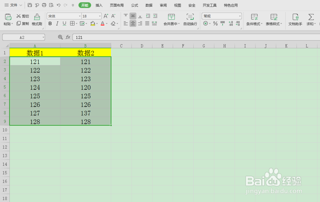Open the font name dropdown (宋体)
320x202 pixels.
[x=80, y=16]
